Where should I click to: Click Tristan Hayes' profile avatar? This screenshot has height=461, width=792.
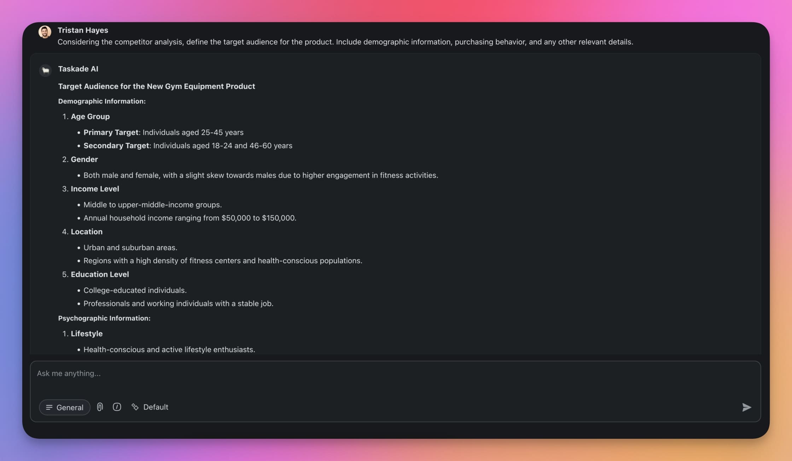tap(45, 32)
